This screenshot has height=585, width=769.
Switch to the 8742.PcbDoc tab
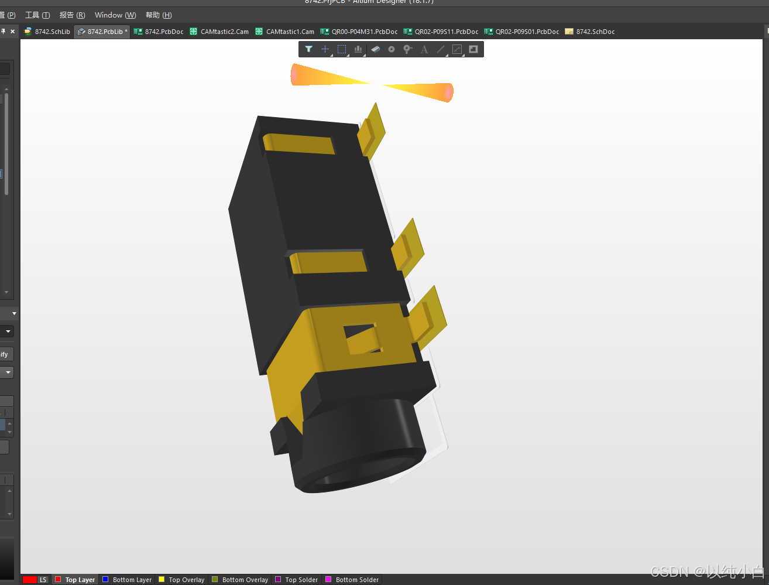tap(159, 32)
